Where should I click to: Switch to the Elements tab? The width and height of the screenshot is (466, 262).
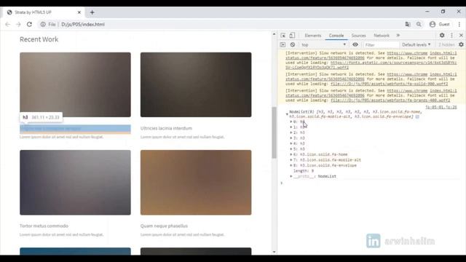coord(313,36)
